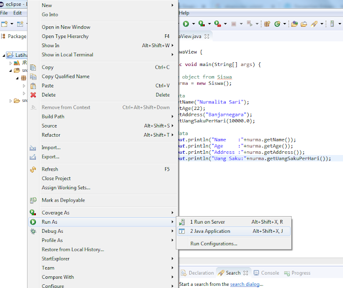Click the red Delete X icon

point(33,95)
